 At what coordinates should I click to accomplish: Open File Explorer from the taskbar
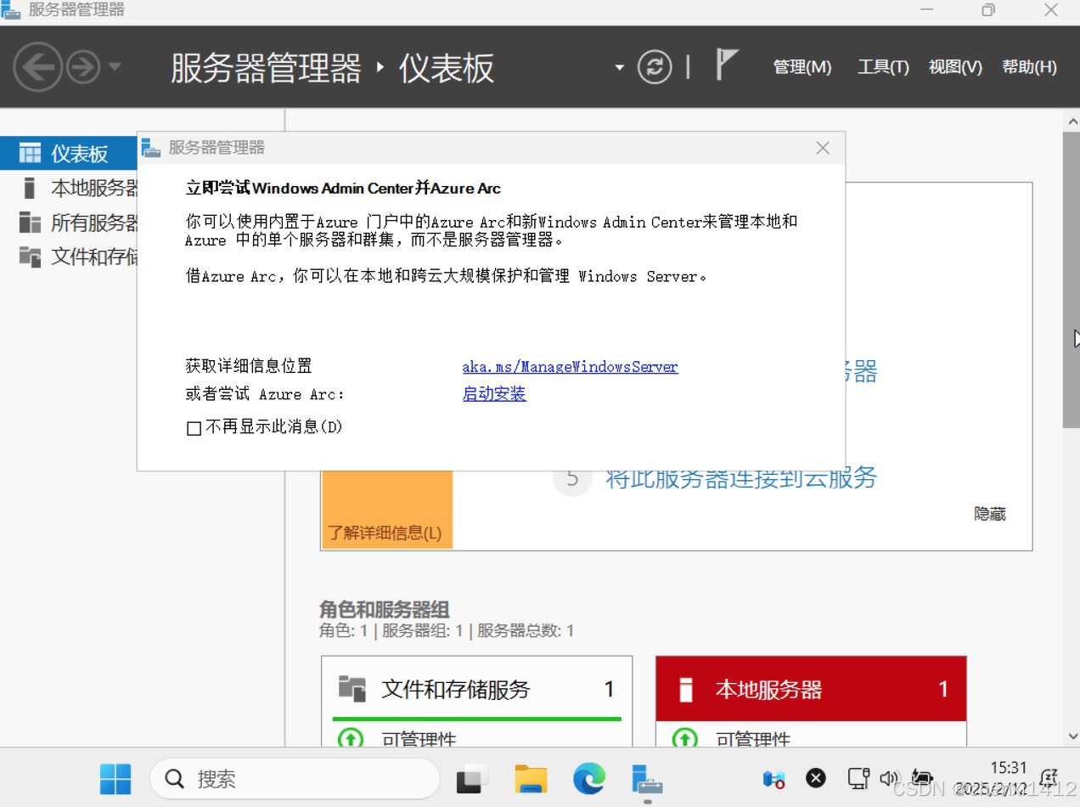[x=532, y=779]
